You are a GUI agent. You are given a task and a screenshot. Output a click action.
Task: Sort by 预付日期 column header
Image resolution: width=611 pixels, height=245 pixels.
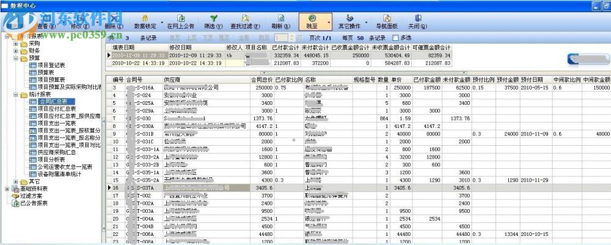(x=535, y=80)
